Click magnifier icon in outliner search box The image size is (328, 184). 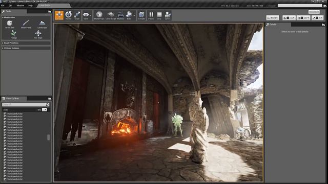click(x=47, y=104)
